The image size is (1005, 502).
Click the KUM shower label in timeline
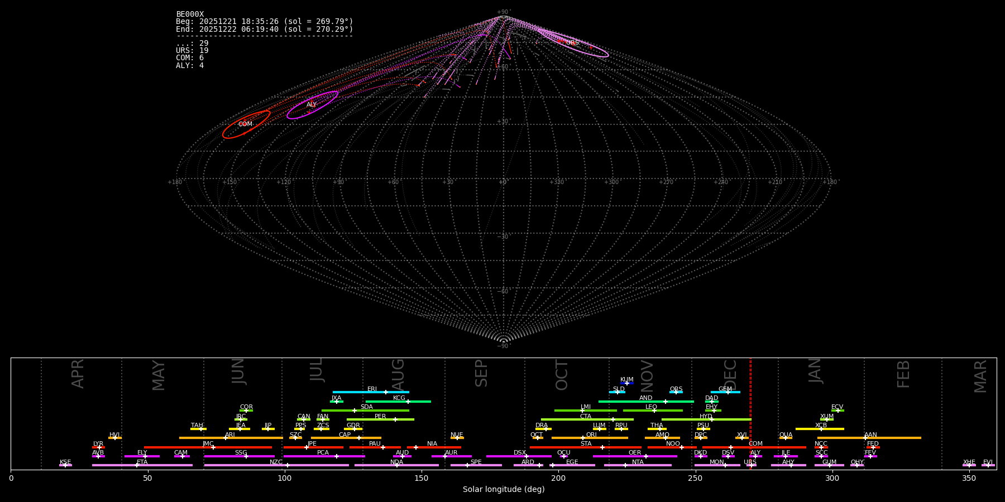click(627, 380)
